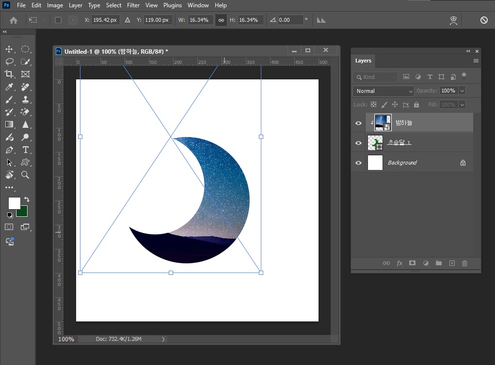Screen dimensions: 495x365
Task: Select the Eraser tool
Action: point(25,112)
